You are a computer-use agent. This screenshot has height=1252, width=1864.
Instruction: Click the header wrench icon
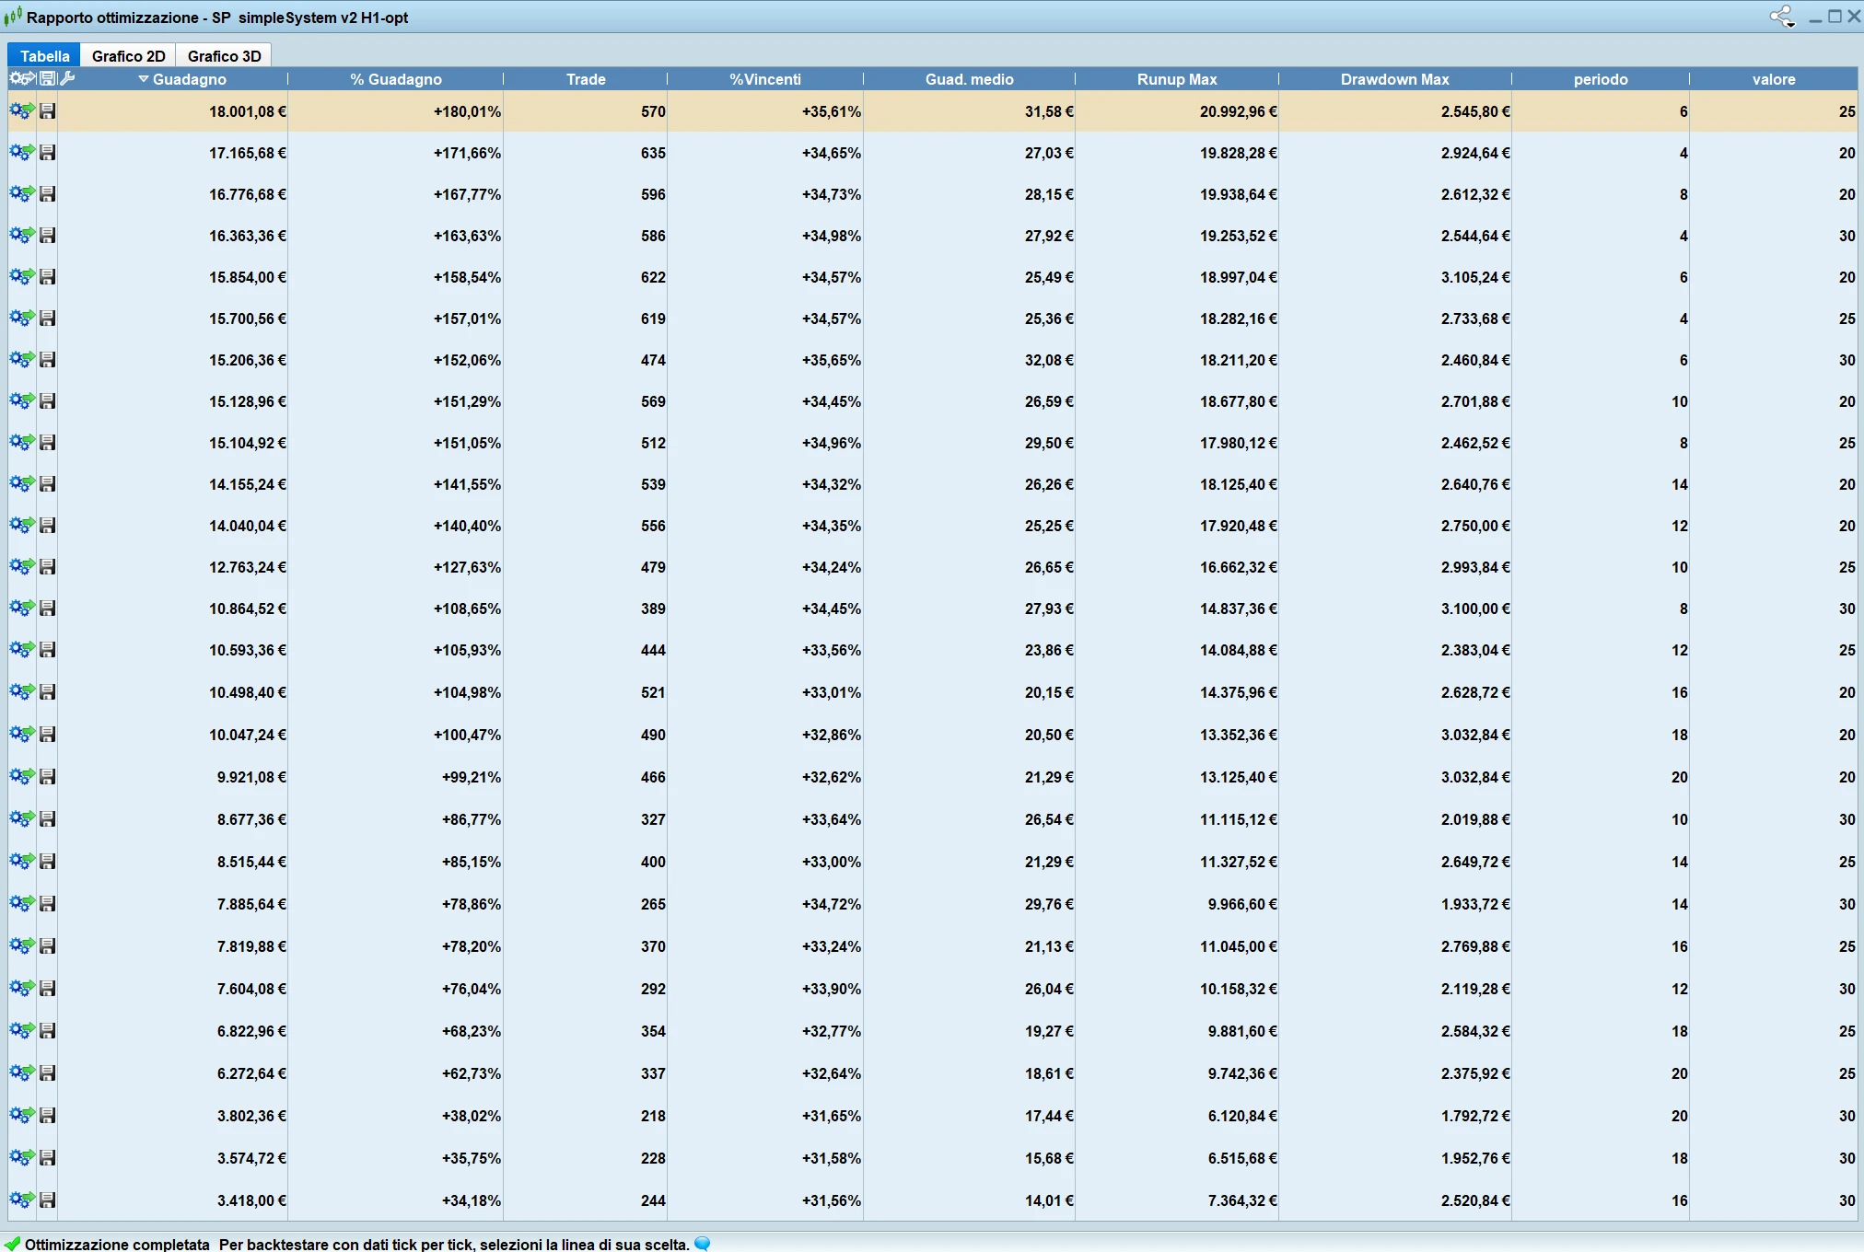(68, 79)
